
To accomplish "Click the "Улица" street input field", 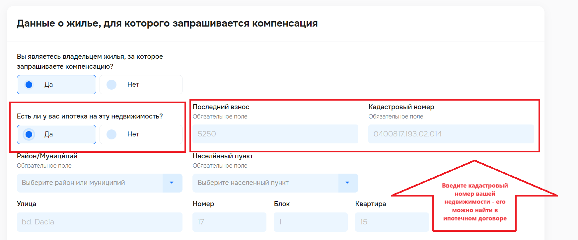I will [100, 222].
